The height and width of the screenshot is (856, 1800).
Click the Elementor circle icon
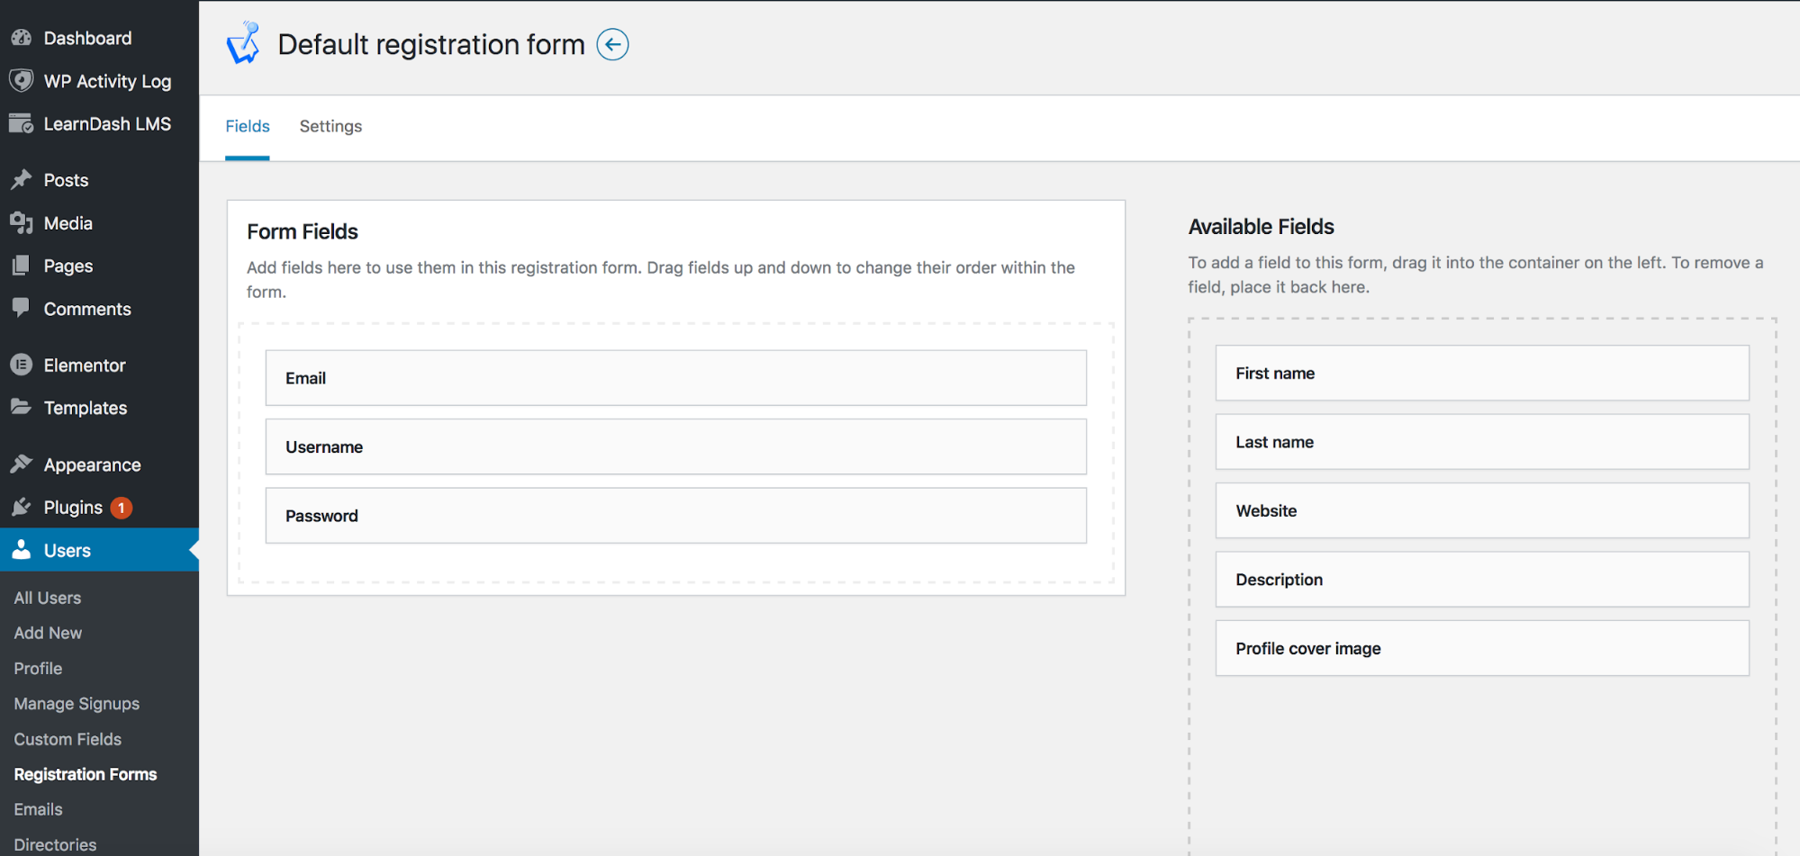(22, 365)
